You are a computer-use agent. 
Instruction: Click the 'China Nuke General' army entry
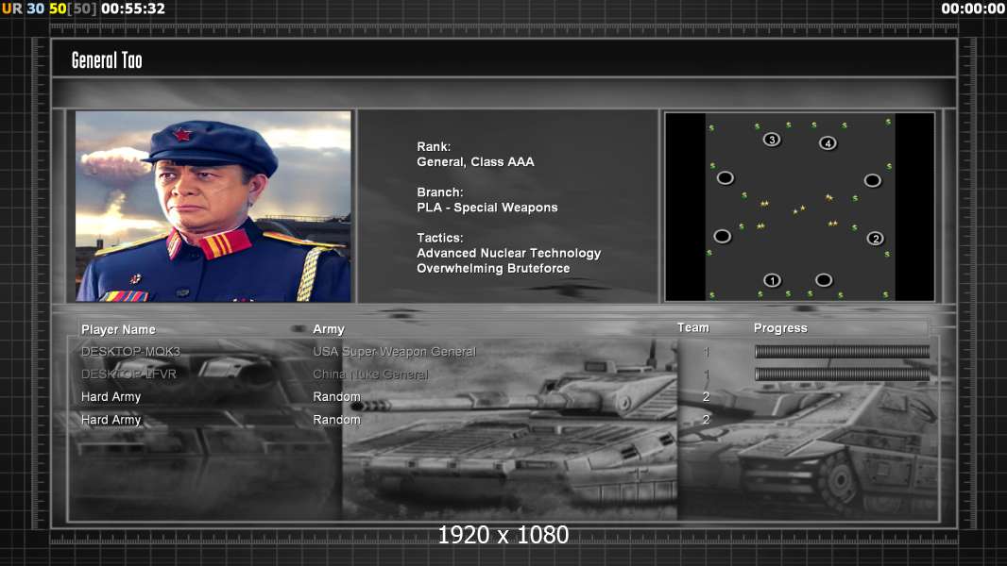coord(370,375)
